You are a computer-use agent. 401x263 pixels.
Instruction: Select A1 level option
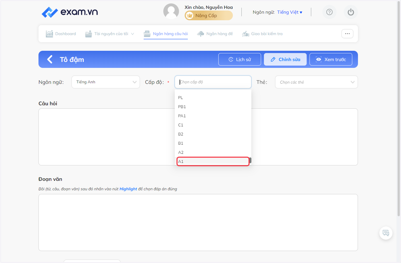tap(213, 161)
